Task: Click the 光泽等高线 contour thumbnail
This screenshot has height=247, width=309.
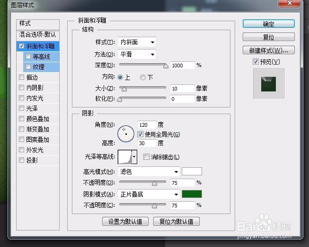Action: 125,156
